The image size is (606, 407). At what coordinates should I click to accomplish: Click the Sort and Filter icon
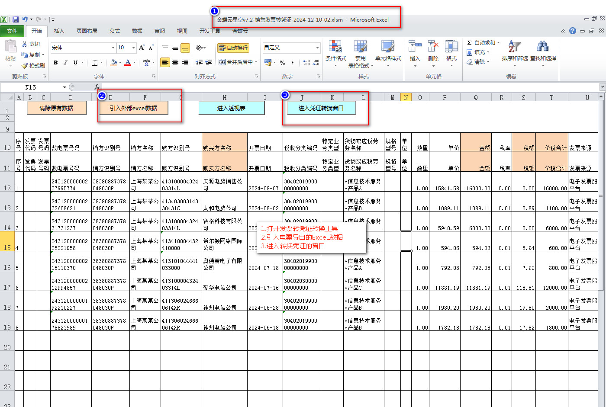[x=515, y=46]
